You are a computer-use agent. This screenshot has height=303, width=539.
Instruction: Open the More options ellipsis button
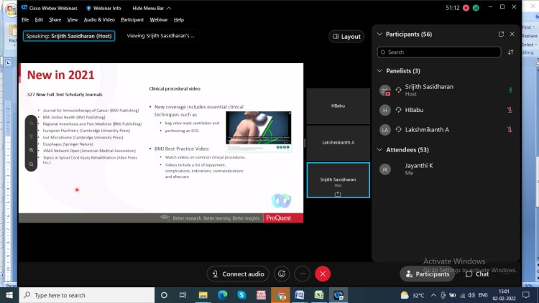302,274
